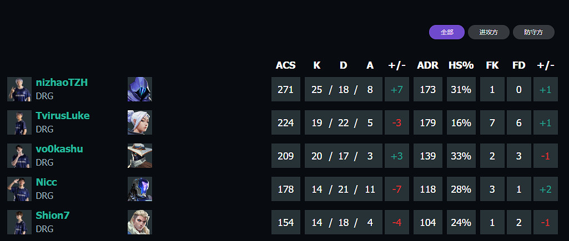The height and width of the screenshot is (241, 569).
Task: Click TvirusLuke's player photo
Action: tap(19, 122)
